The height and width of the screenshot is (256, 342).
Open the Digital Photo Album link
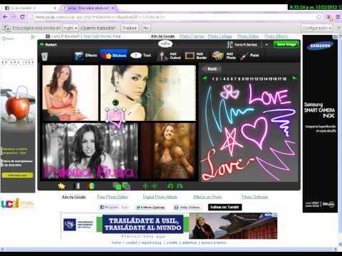click(x=160, y=197)
